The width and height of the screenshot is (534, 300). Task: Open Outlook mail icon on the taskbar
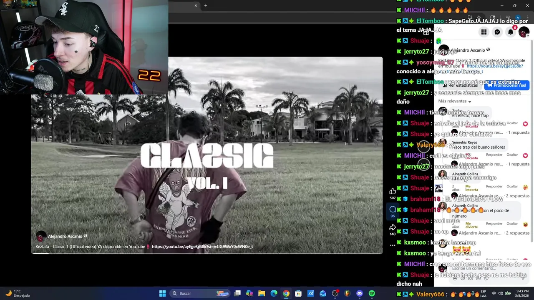(323, 293)
